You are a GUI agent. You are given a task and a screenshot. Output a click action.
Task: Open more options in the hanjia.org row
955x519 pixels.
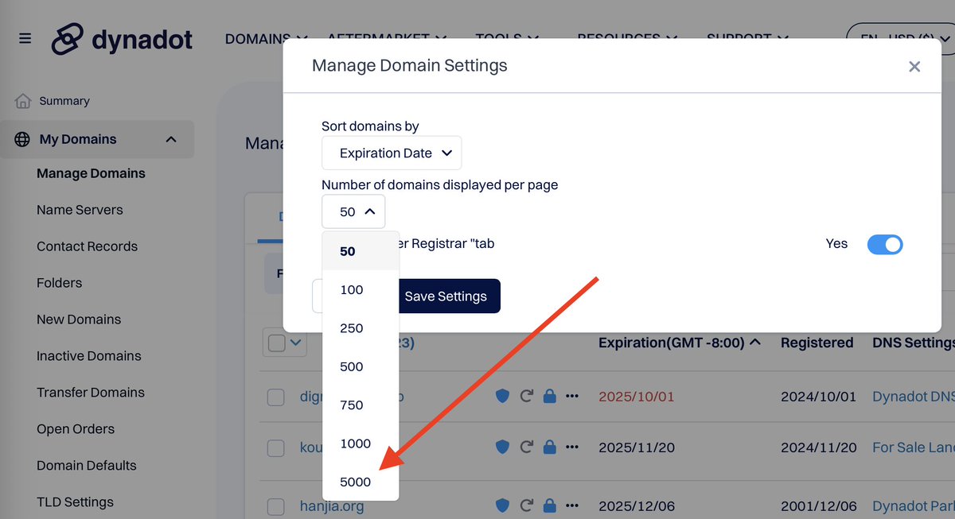(572, 505)
